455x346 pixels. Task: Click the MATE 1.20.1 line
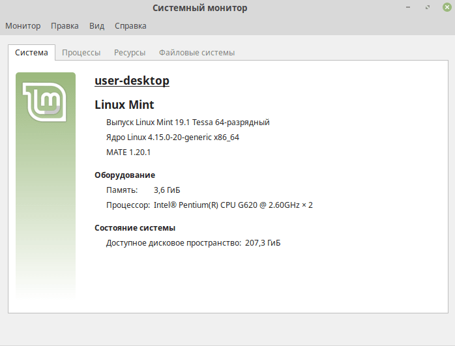point(128,152)
